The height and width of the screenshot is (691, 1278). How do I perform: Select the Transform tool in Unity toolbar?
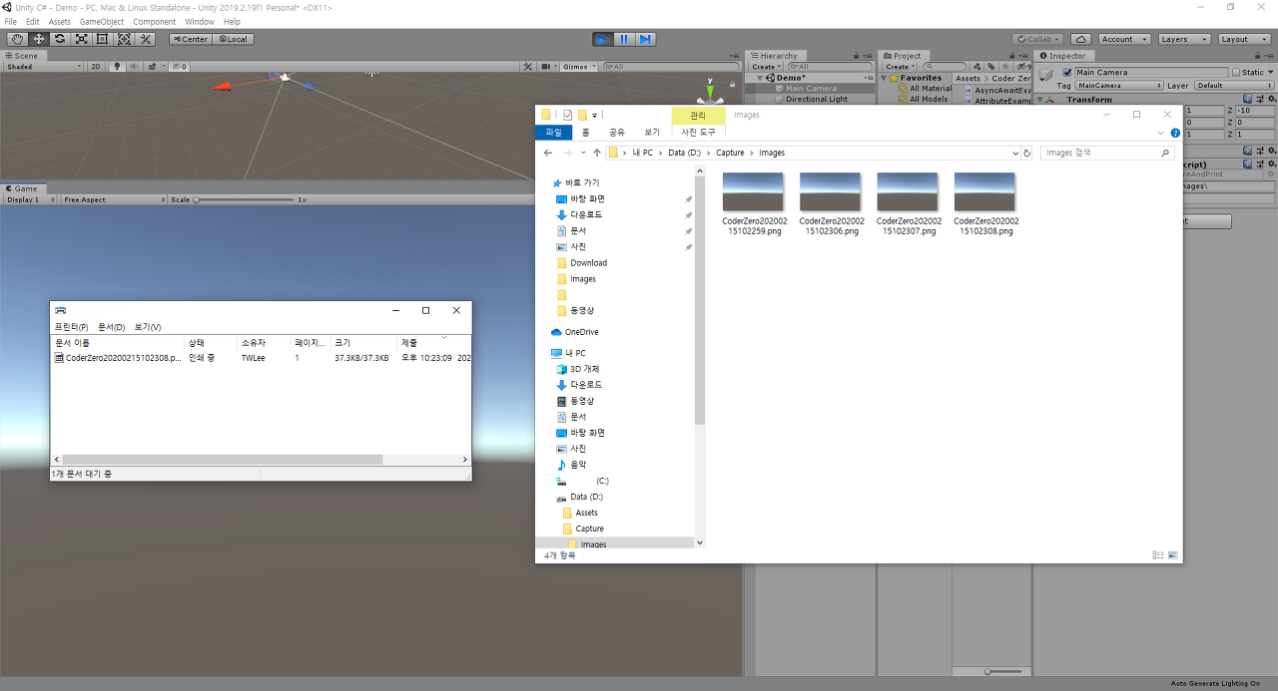[124, 39]
